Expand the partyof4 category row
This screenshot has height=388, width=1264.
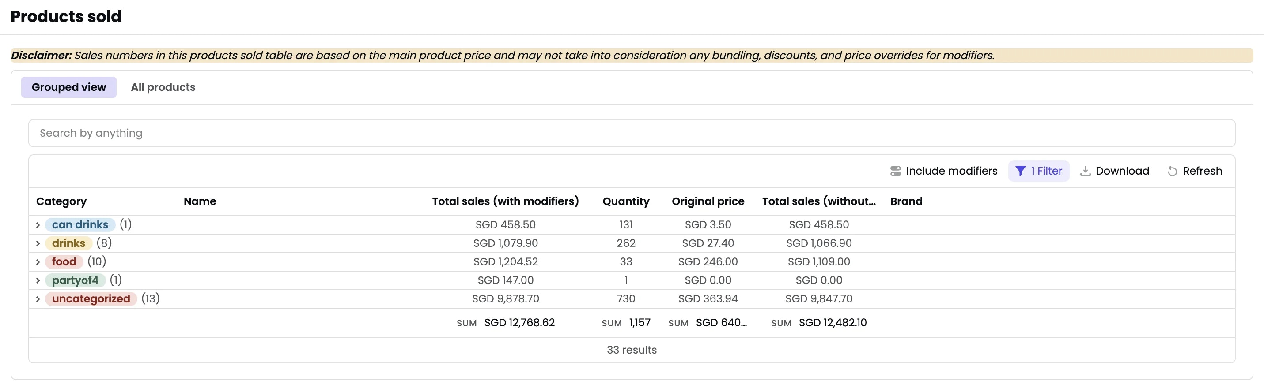pos(38,280)
